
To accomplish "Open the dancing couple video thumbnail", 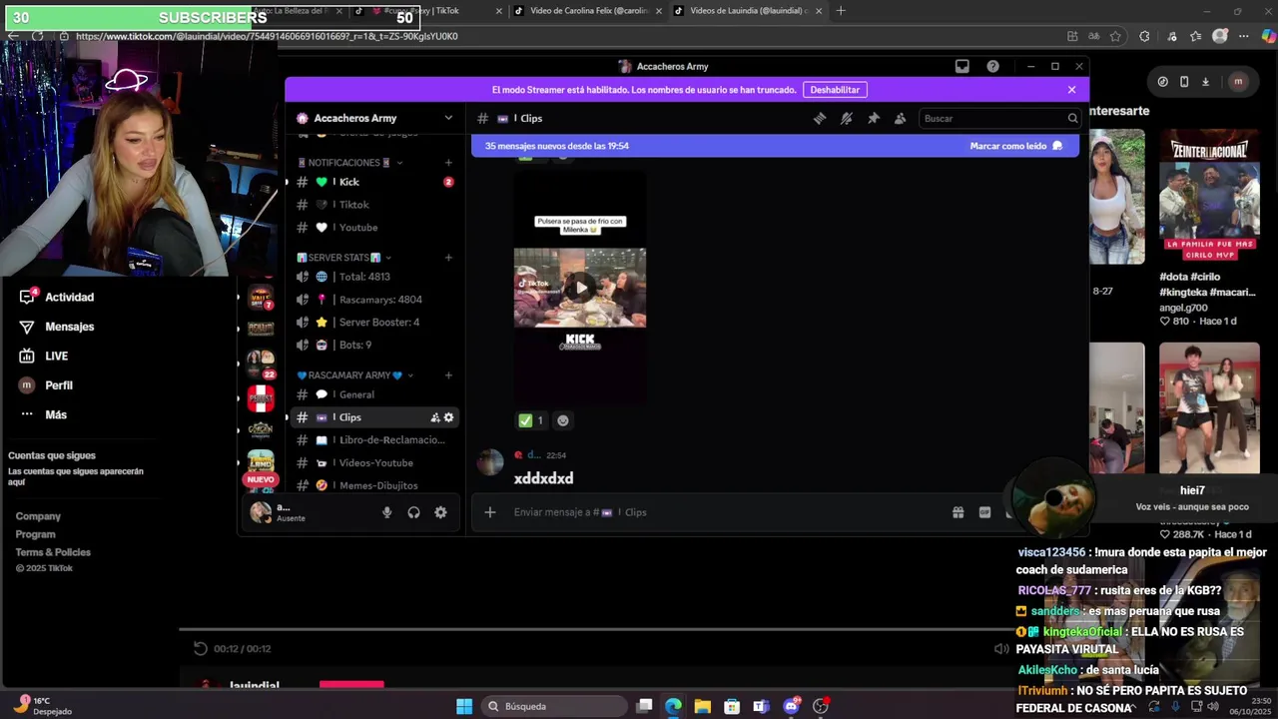I will (x=1209, y=407).
